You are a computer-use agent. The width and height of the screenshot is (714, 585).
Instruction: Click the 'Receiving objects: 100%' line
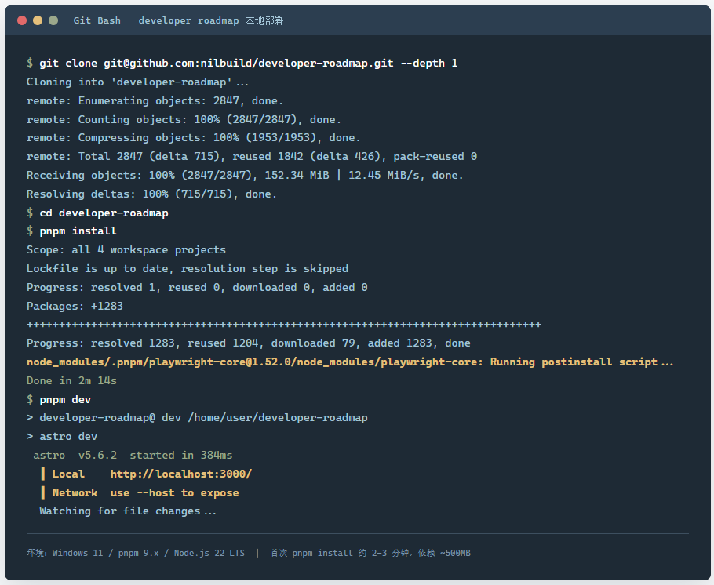click(x=245, y=176)
